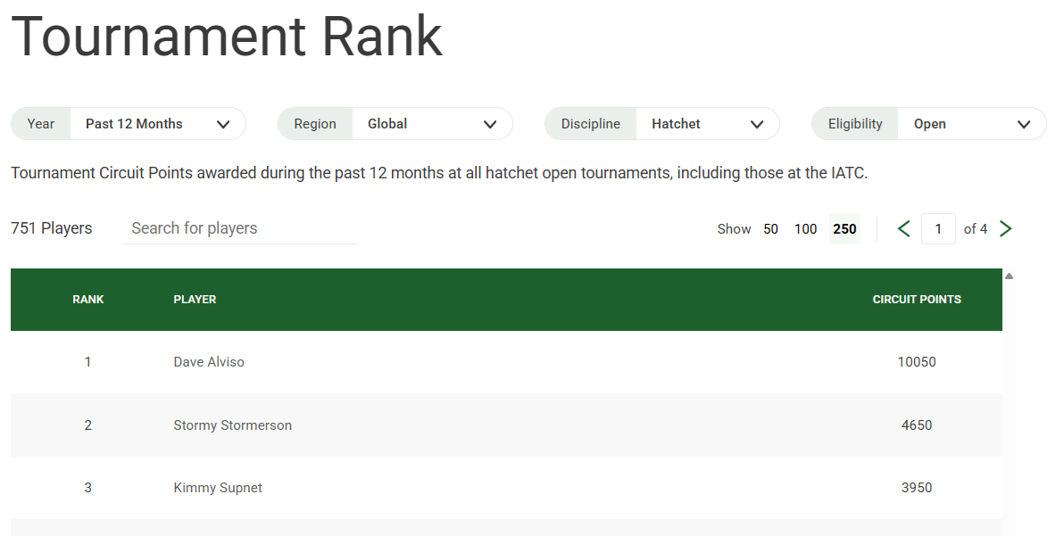Go to the previous page arrow
The height and width of the screenshot is (536, 1055).
pyautogui.click(x=903, y=229)
